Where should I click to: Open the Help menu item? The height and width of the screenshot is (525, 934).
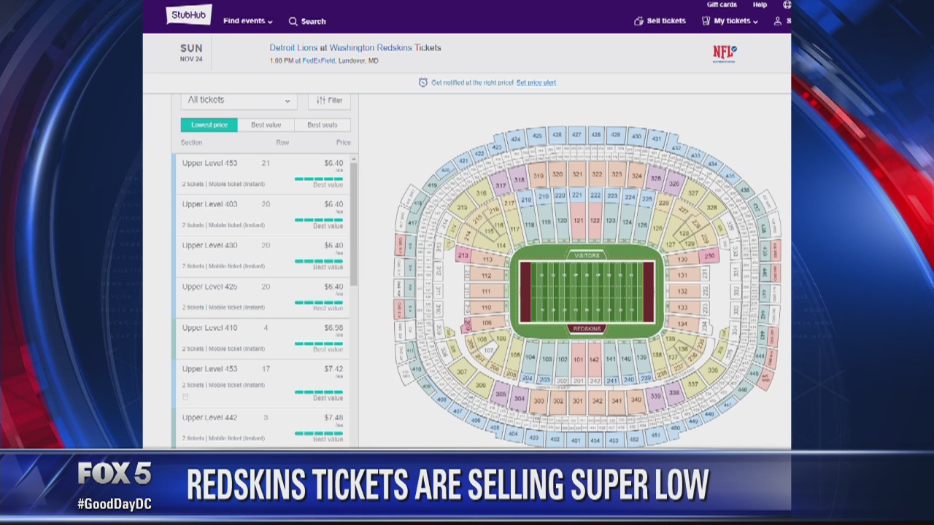click(760, 5)
